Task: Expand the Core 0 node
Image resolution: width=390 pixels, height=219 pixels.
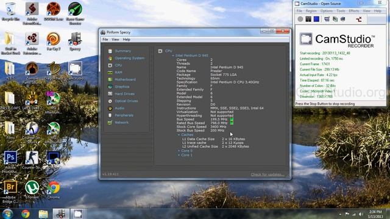Action: (179, 151)
